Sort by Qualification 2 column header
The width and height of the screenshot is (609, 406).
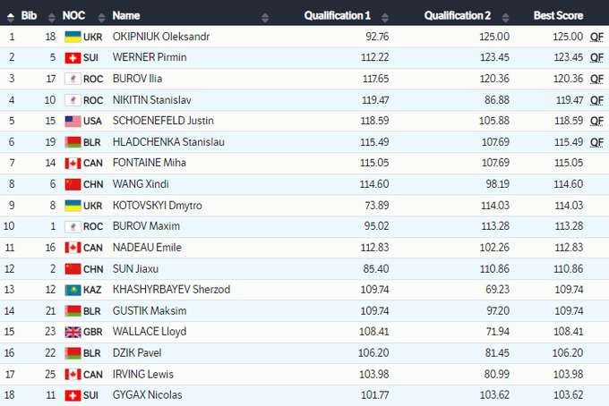457,15
